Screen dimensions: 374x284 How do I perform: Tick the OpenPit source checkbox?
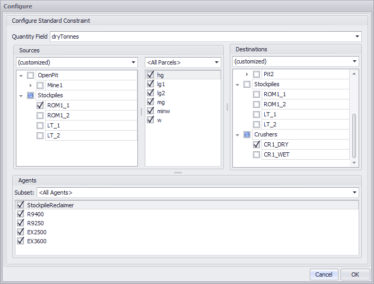(x=31, y=75)
